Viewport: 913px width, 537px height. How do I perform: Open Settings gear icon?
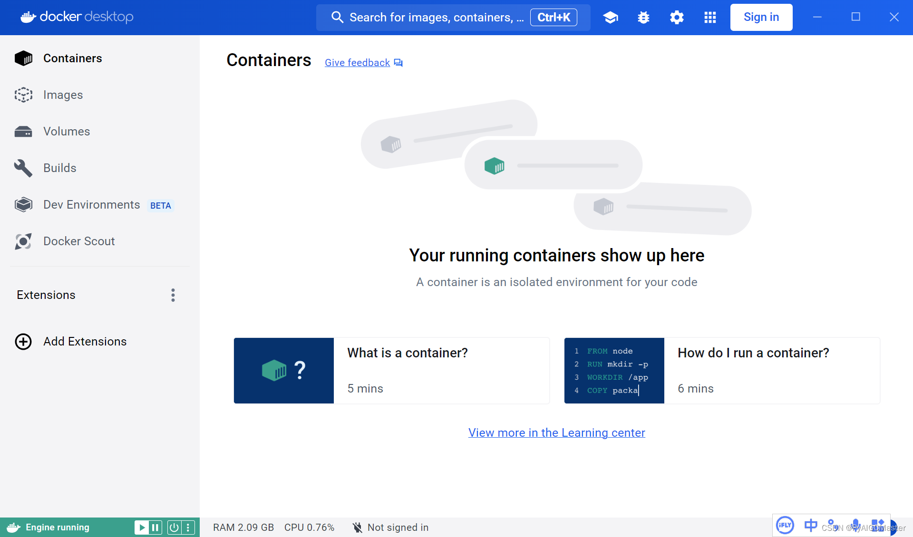[677, 18]
